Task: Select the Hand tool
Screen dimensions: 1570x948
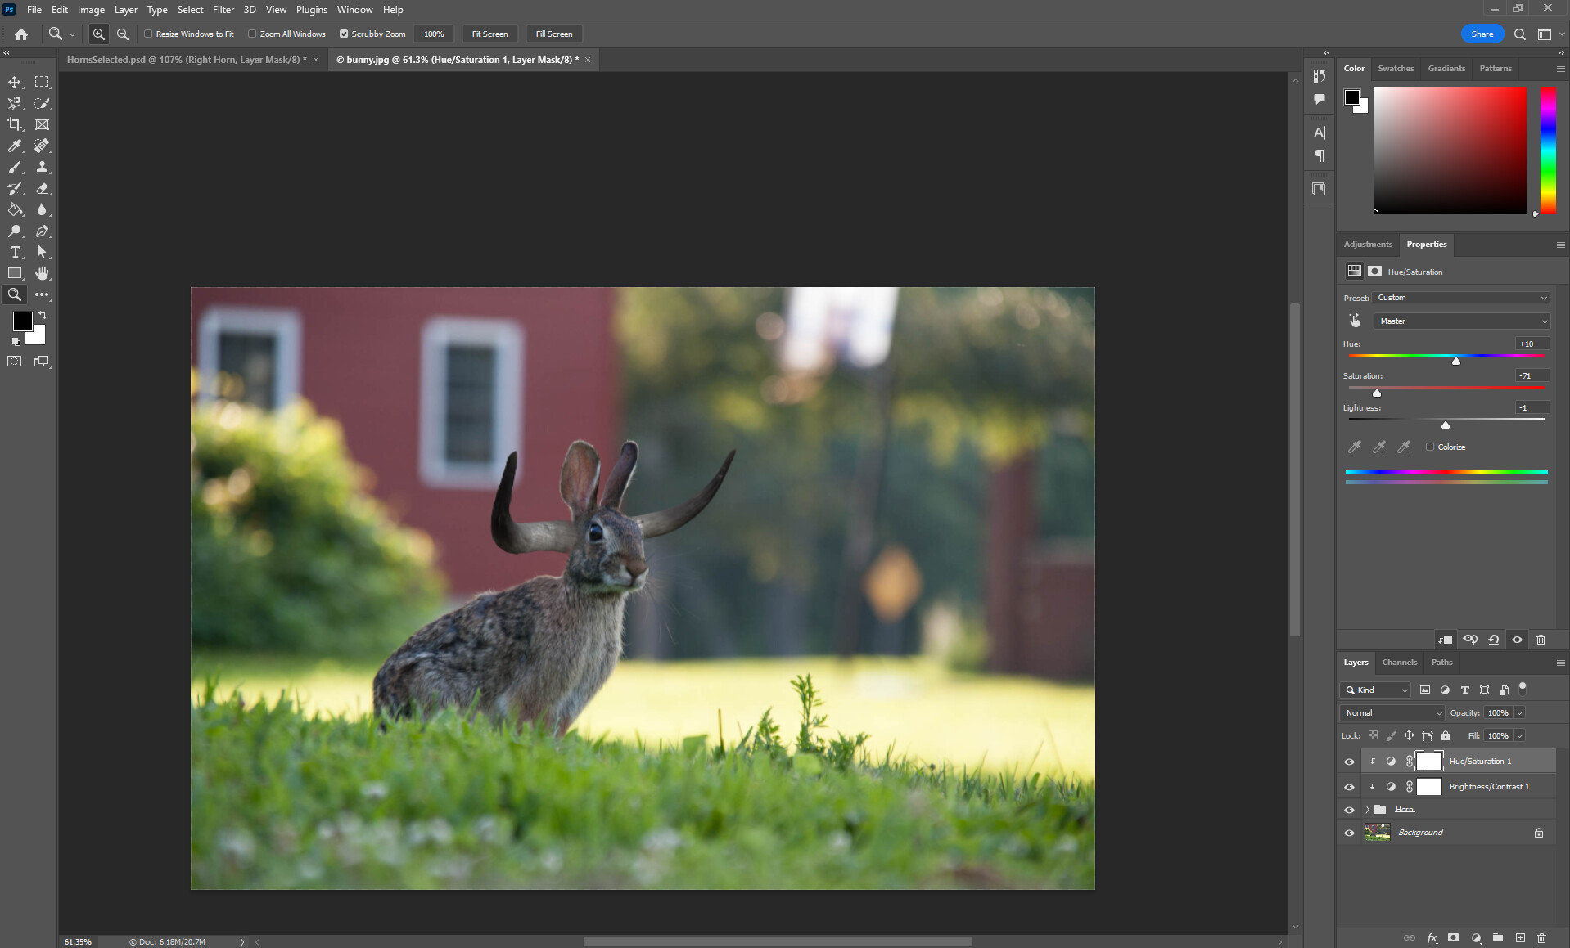Action: pyautogui.click(x=42, y=273)
